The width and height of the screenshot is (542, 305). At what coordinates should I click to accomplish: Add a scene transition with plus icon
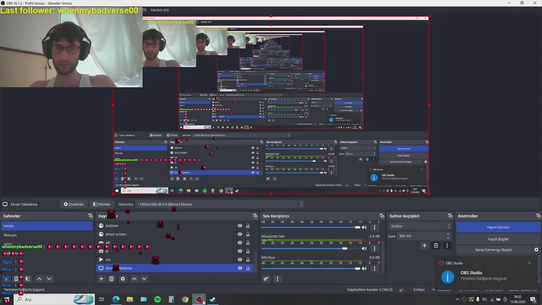click(x=425, y=245)
